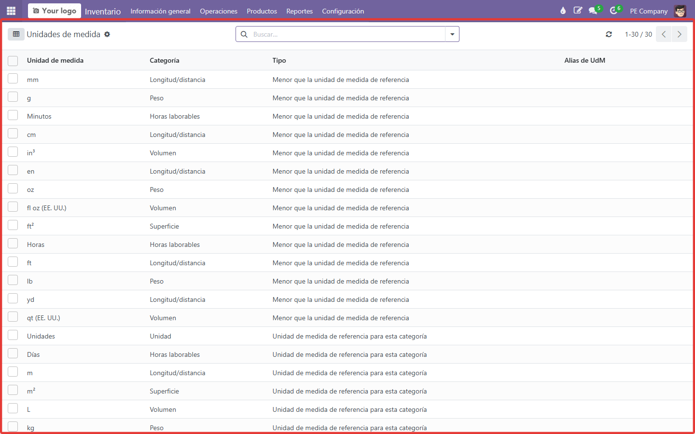
Task: Refresh the record list with reload icon
Action: [609, 34]
